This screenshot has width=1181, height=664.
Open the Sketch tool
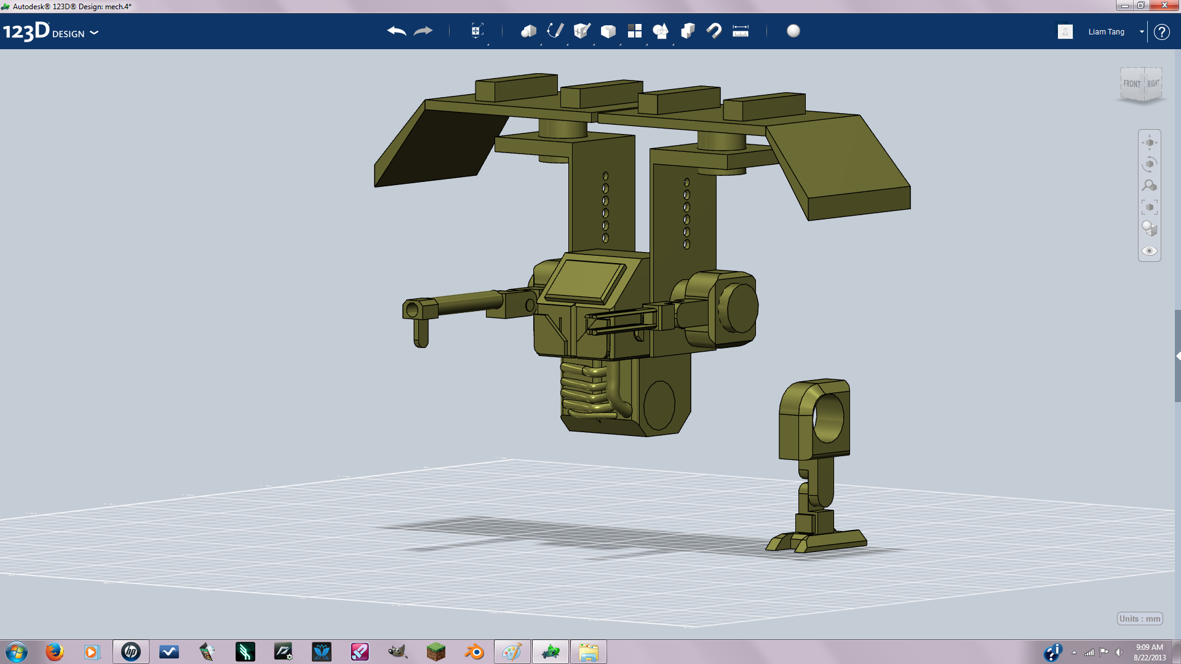(x=555, y=31)
